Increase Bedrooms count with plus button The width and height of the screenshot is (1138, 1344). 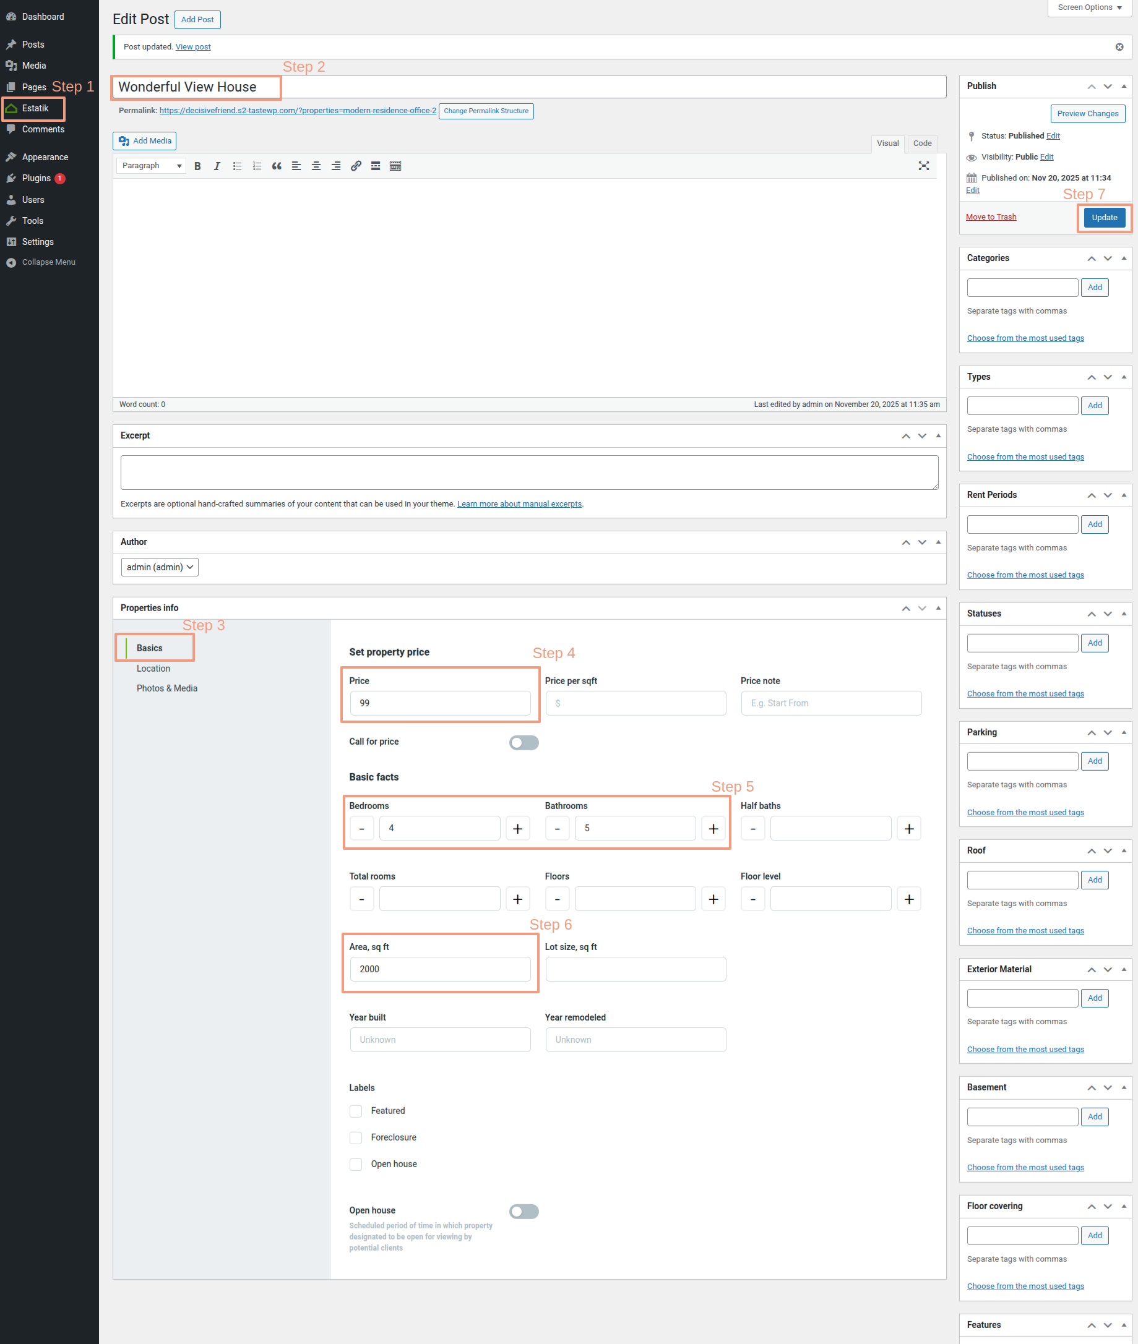(x=517, y=828)
